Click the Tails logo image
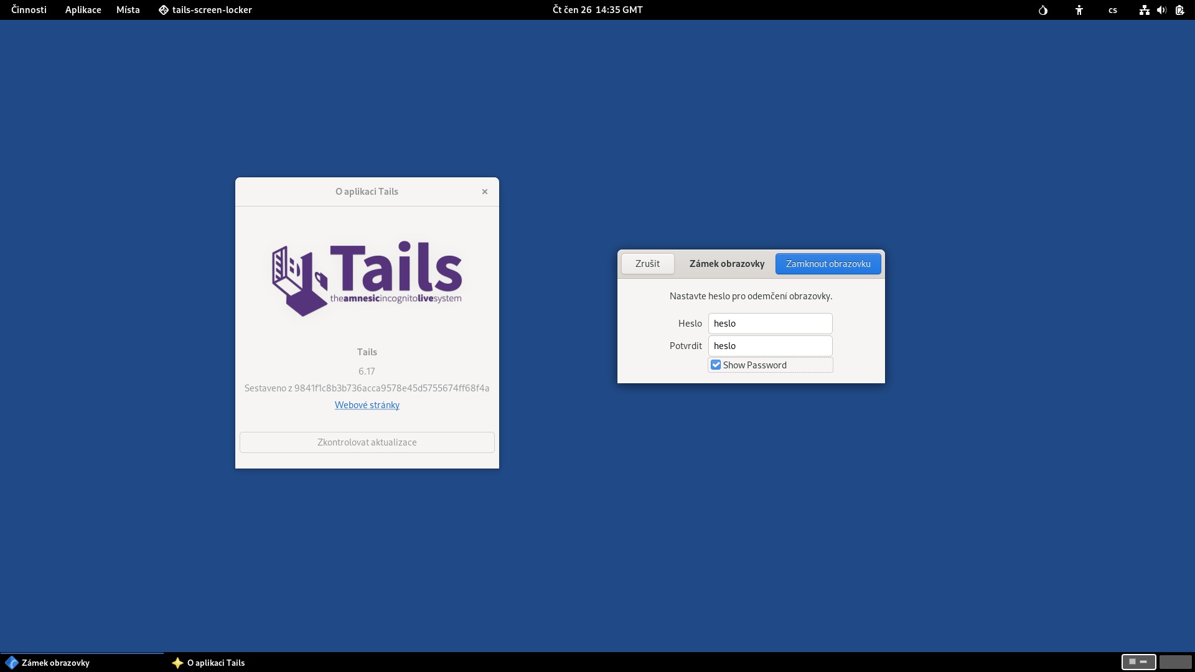Screen dimensions: 1195x672 coord(367,279)
